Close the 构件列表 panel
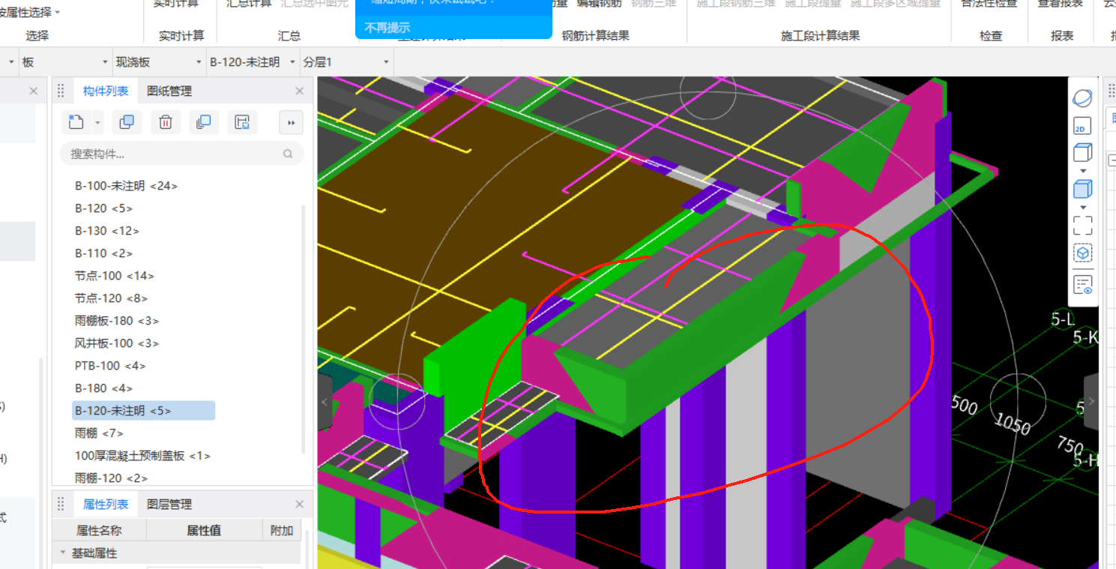1116x569 pixels. pyautogui.click(x=299, y=91)
